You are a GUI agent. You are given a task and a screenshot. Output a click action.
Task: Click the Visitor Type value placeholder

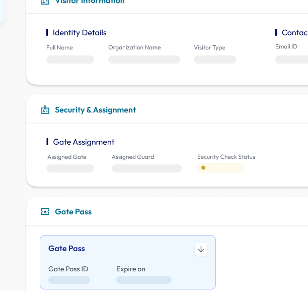215,60
